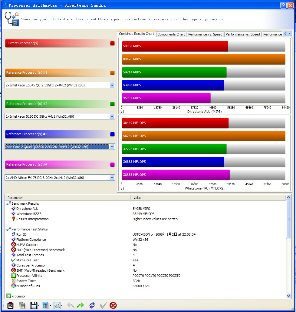Viewport: 296px width, 312px height.
Task: Open the Xeon E5345 reference processor dropdown
Action: point(112,85)
